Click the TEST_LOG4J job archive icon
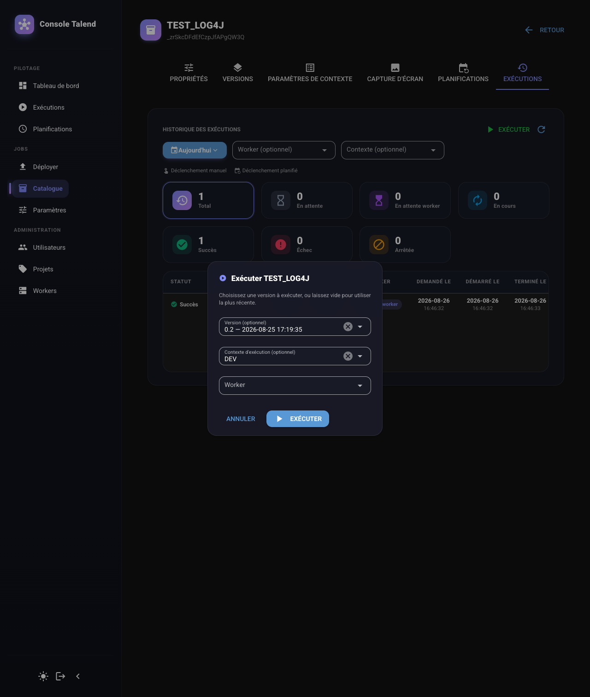 151,30
